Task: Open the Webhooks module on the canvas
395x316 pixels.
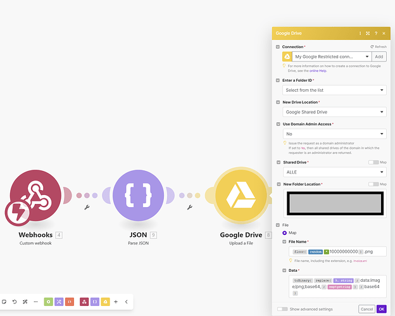Action: tap(35, 195)
